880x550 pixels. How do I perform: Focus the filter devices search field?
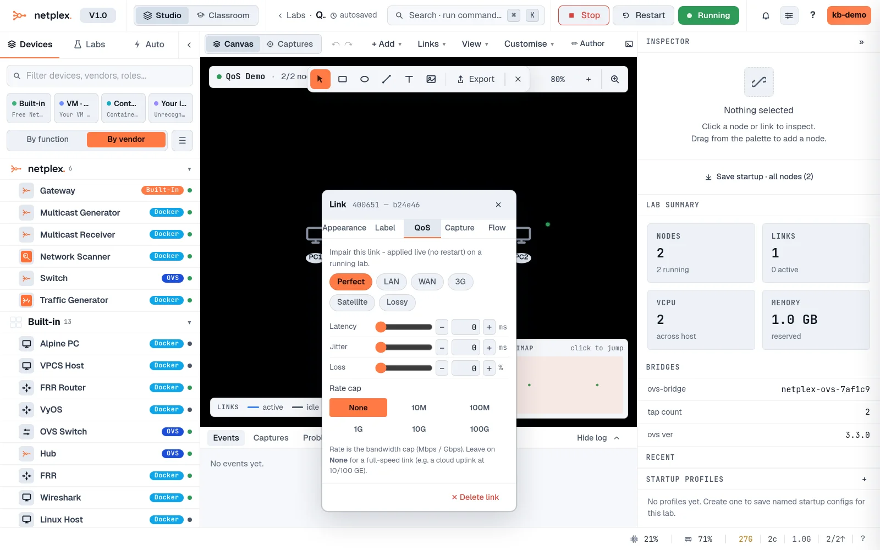click(100, 76)
